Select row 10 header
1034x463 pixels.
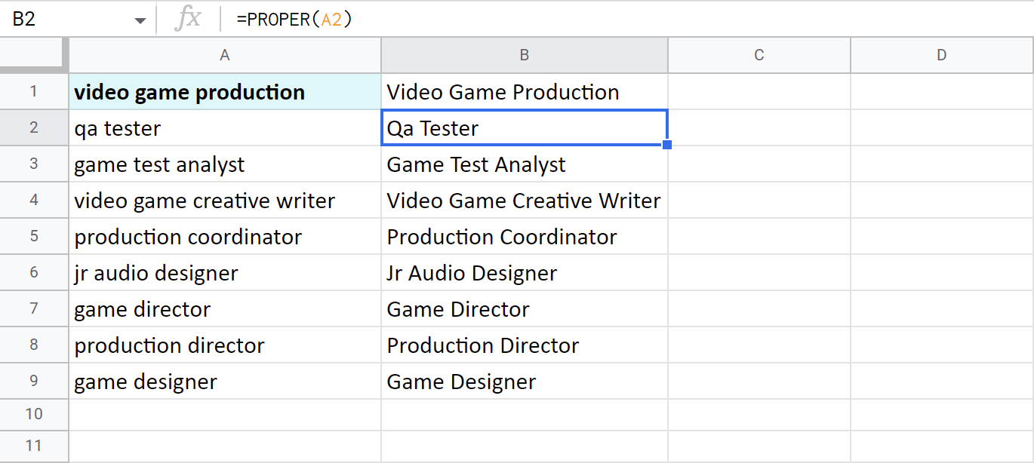pos(34,414)
